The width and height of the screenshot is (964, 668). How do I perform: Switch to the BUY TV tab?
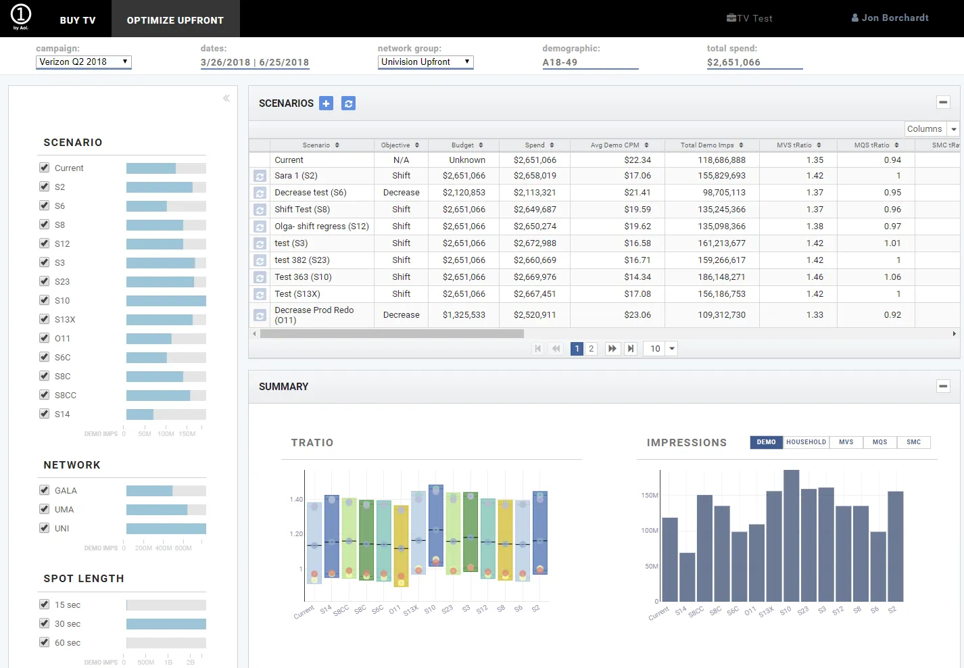(x=78, y=20)
